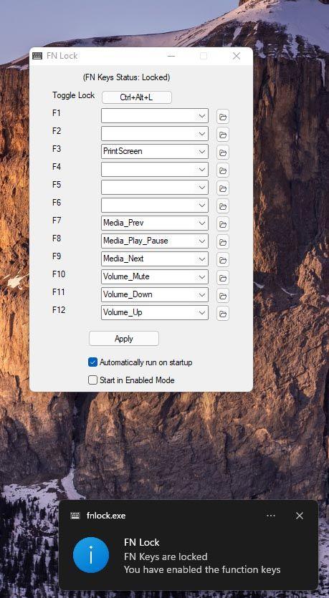Open the PrintScreen dropdown for F3
The image size is (329, 598).
point(155,151)
